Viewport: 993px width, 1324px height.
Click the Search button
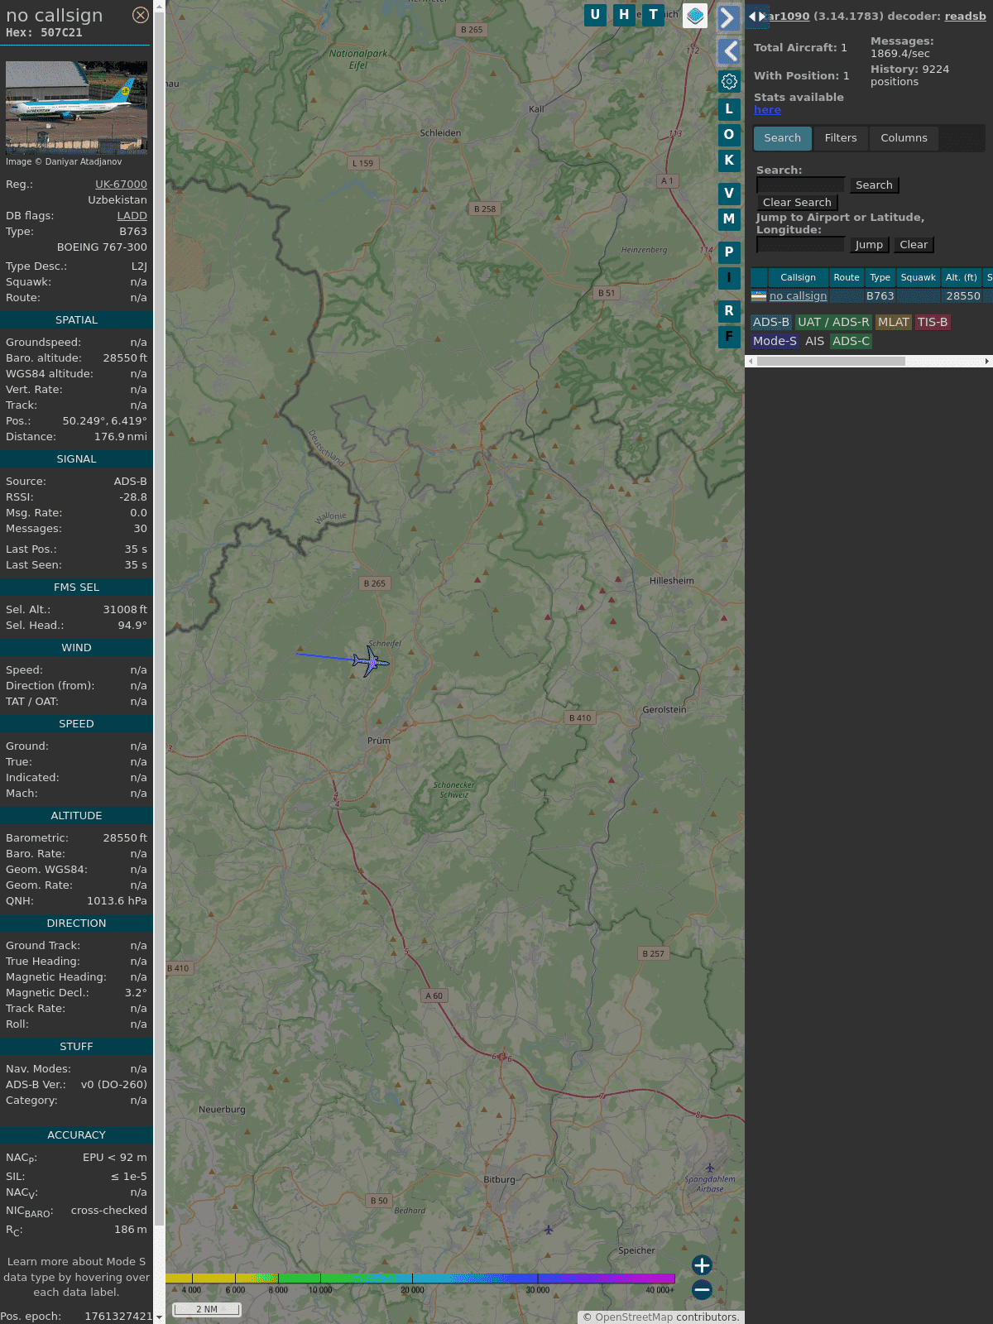point(874,185)
